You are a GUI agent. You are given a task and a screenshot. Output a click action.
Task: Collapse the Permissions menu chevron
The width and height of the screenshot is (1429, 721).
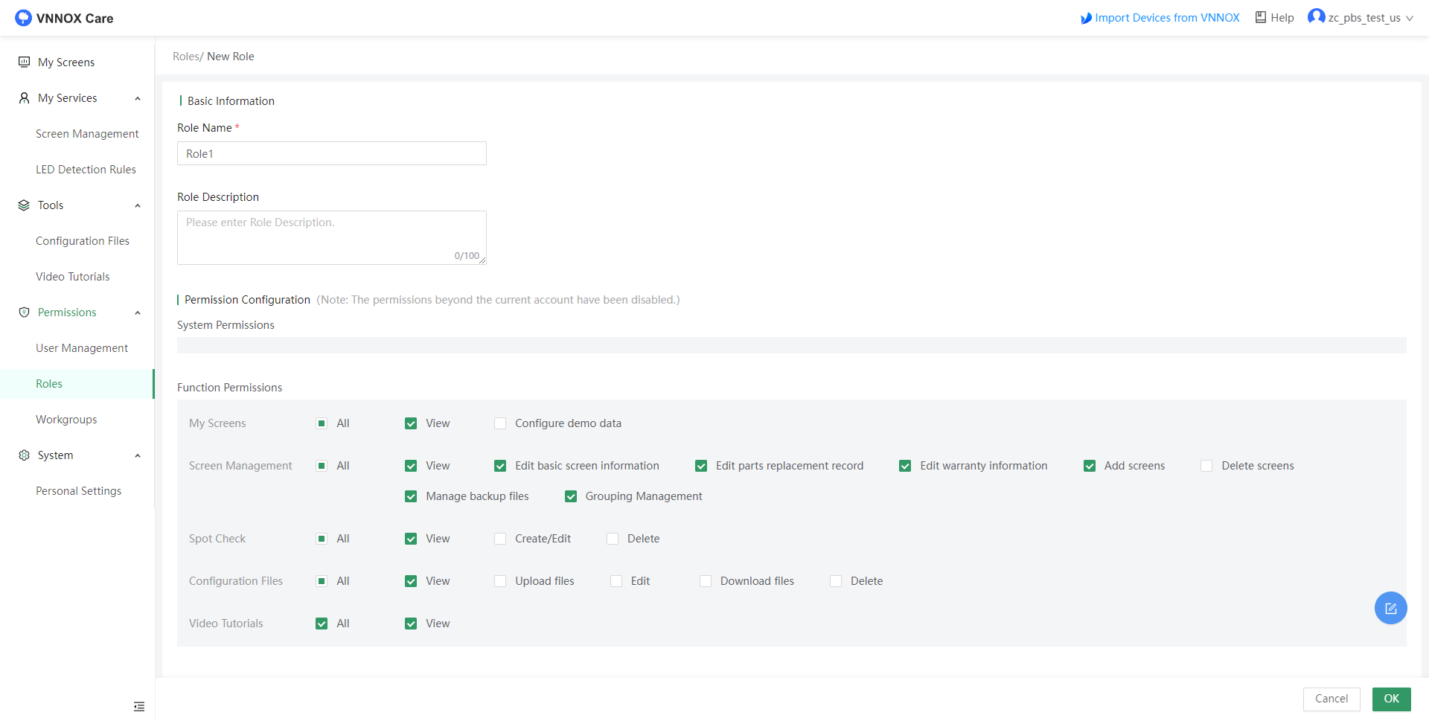[138, 313]
